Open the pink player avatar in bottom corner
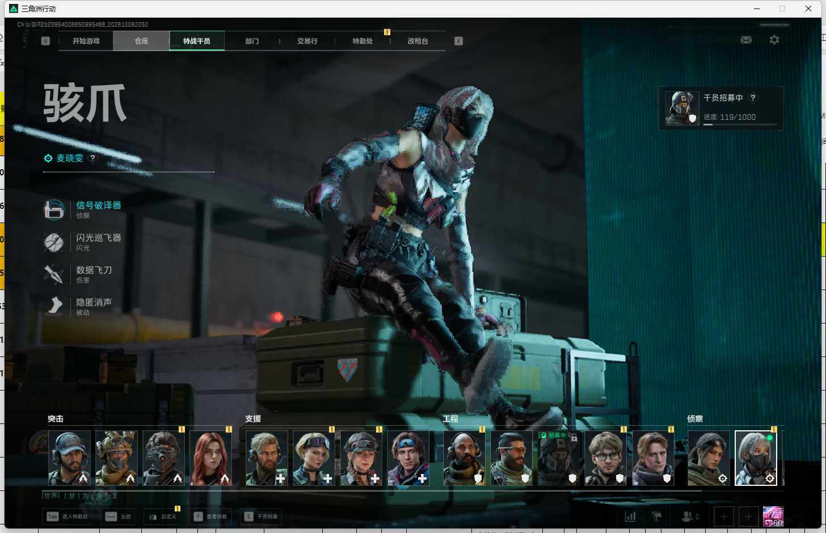 coord(773,517)
